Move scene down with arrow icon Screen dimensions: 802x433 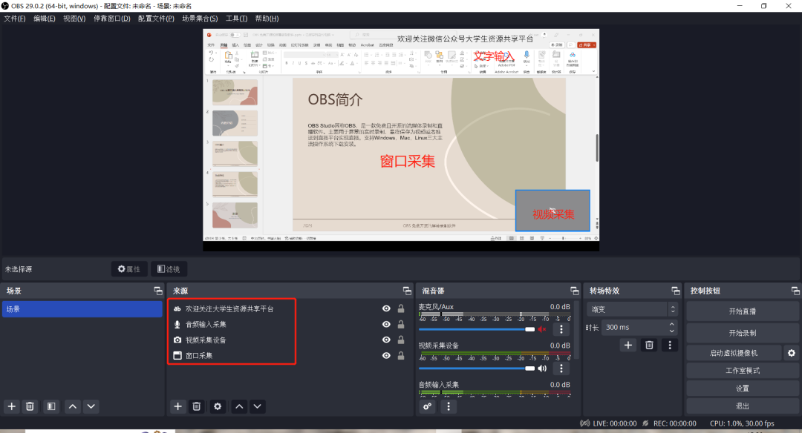pyautogui.click(x=91, y=406)
